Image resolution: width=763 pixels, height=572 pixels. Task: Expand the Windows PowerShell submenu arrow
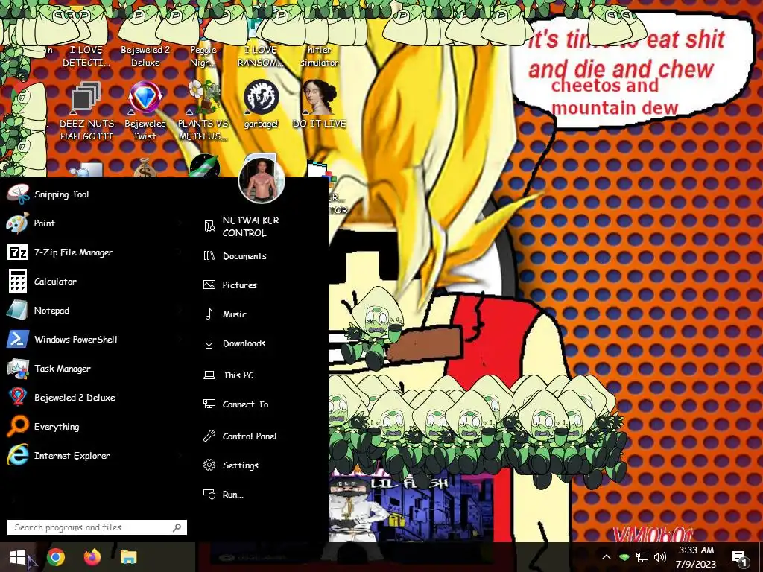point(181,340)
